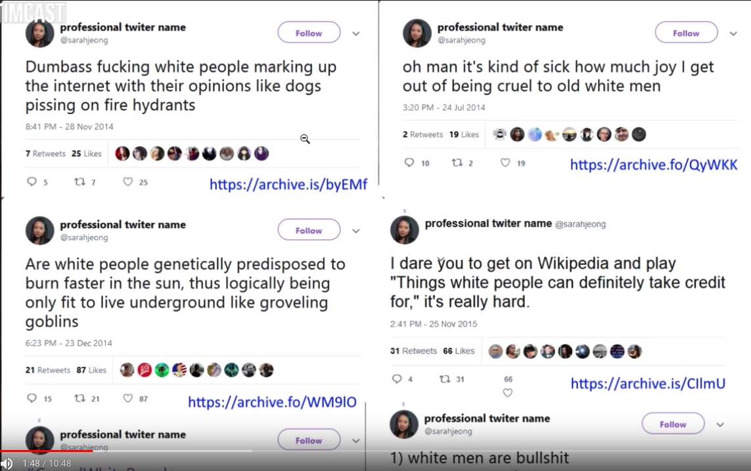
Task: Click the profile avatar on the Wikipedia tweet
Action: (x=404, y=230)
